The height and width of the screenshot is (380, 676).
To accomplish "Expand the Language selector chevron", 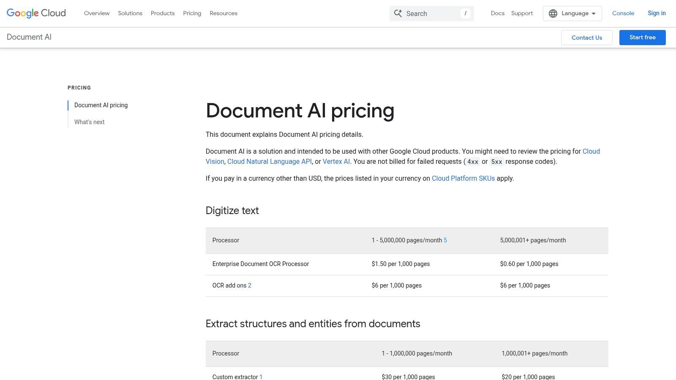I will coord(593,13).
